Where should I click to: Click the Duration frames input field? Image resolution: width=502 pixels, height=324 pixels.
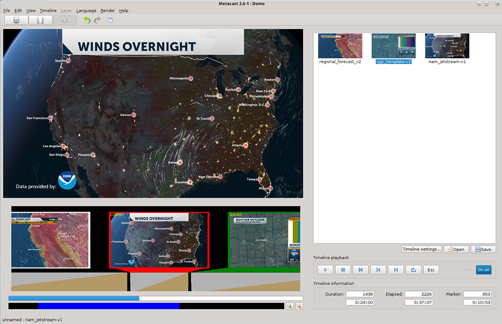tap(360, 294)
